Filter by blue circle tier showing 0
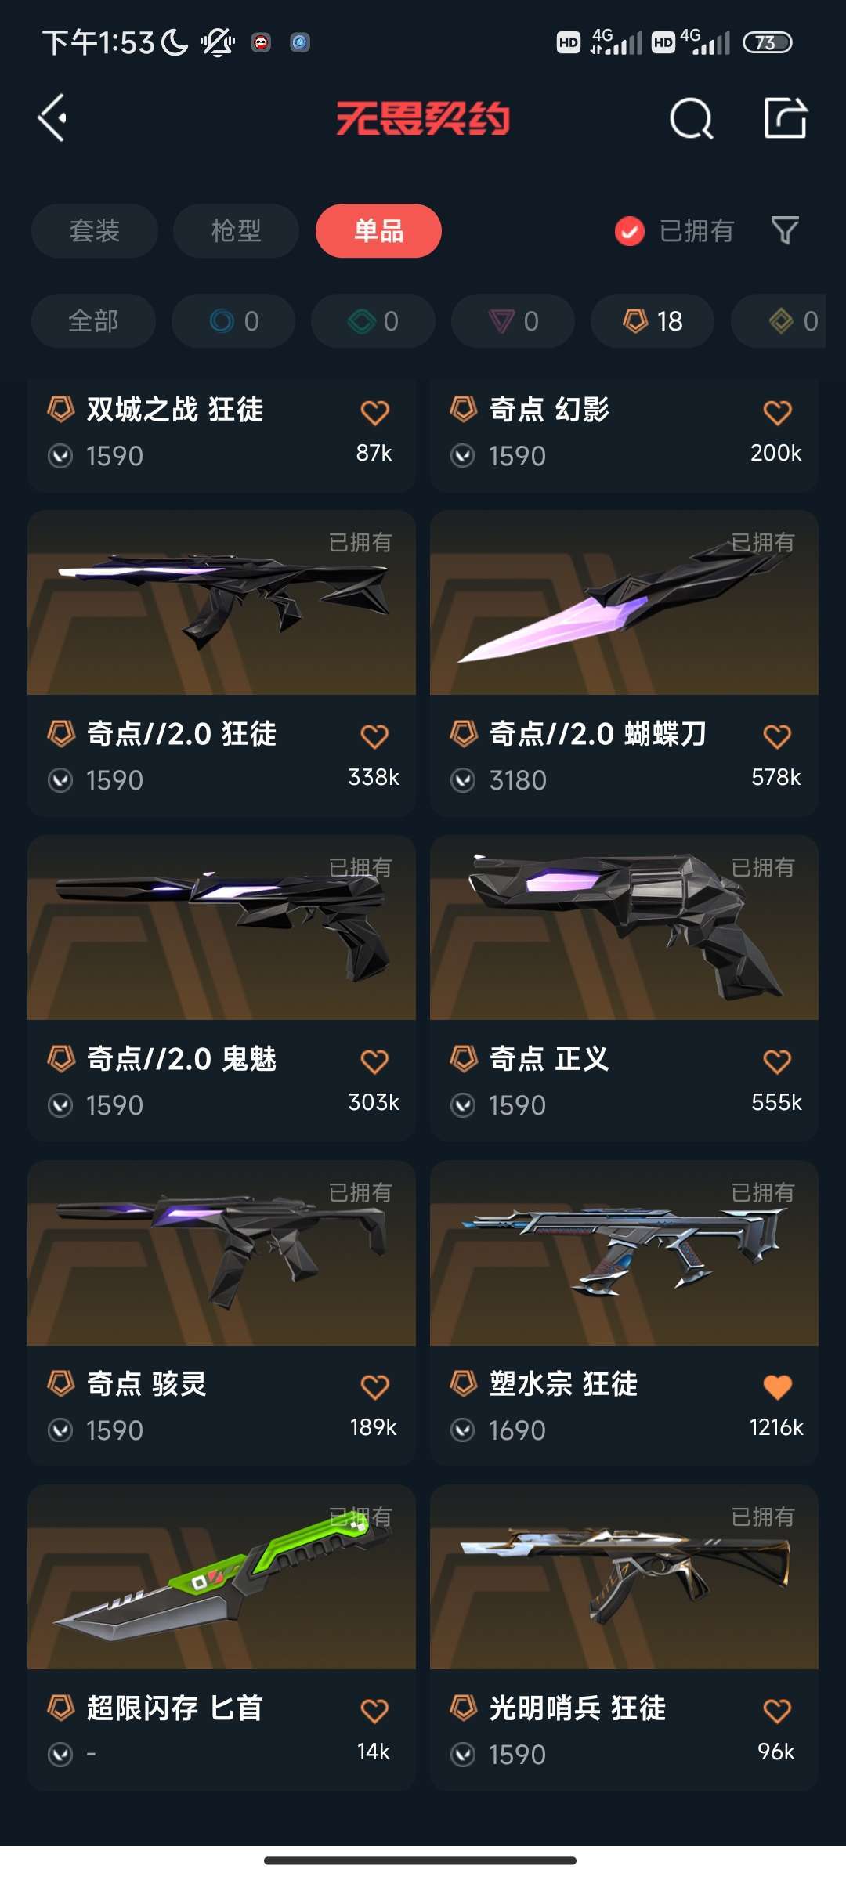The image size is (846, 1880). [x=233, y=321]
